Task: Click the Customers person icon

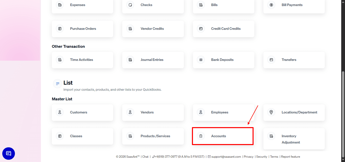Action: 60,112
